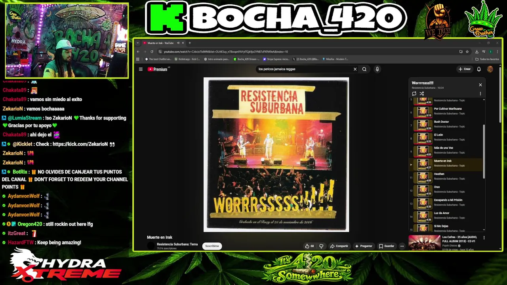The width and height of the screenshot is (507, 285).
Task: Click the install/cast icon in address bar
Action: tap(461, 51)
